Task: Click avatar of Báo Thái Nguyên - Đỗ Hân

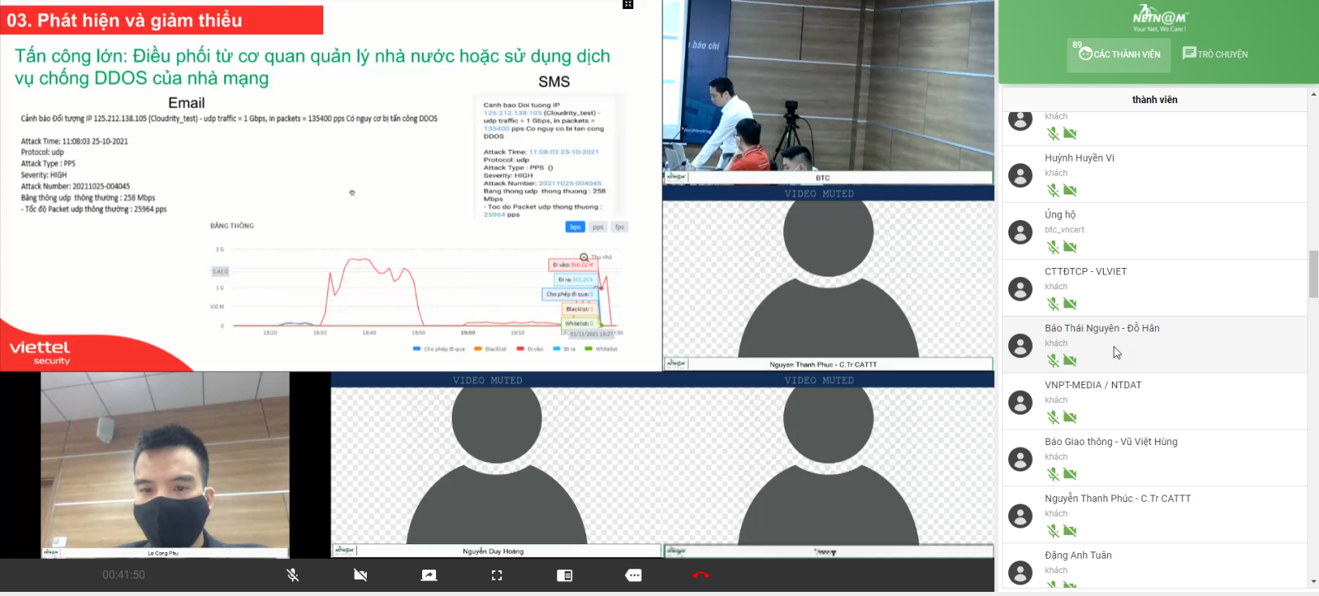Action: [1021, 346]
